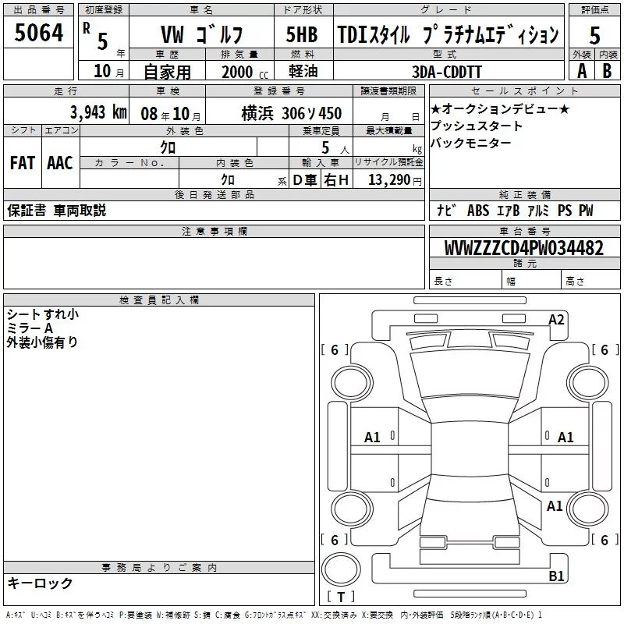
Task: Click エアB in the 純正装備 row
Action: (509, 210)
